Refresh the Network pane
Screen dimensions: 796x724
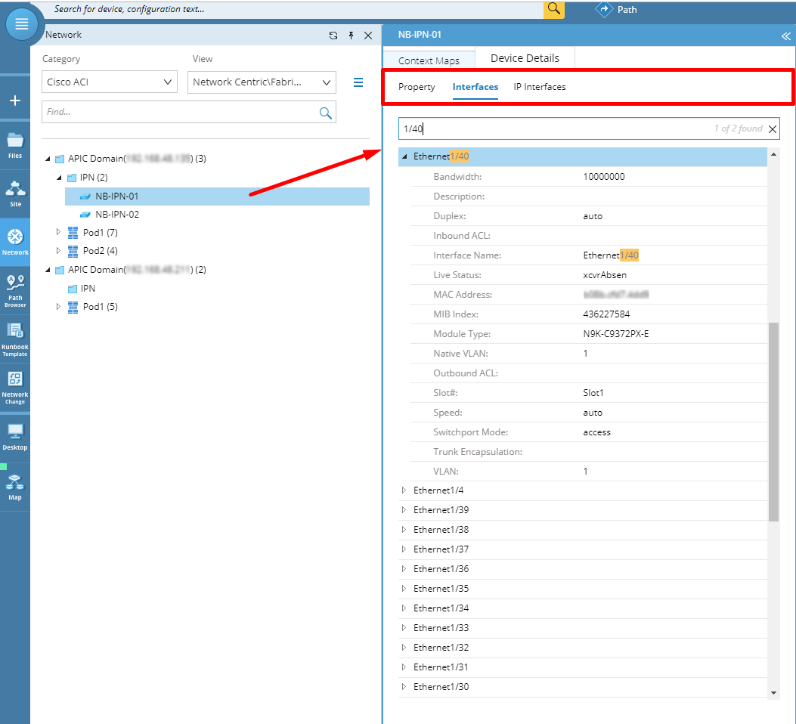pyautogui.click(x=333, y=36)
